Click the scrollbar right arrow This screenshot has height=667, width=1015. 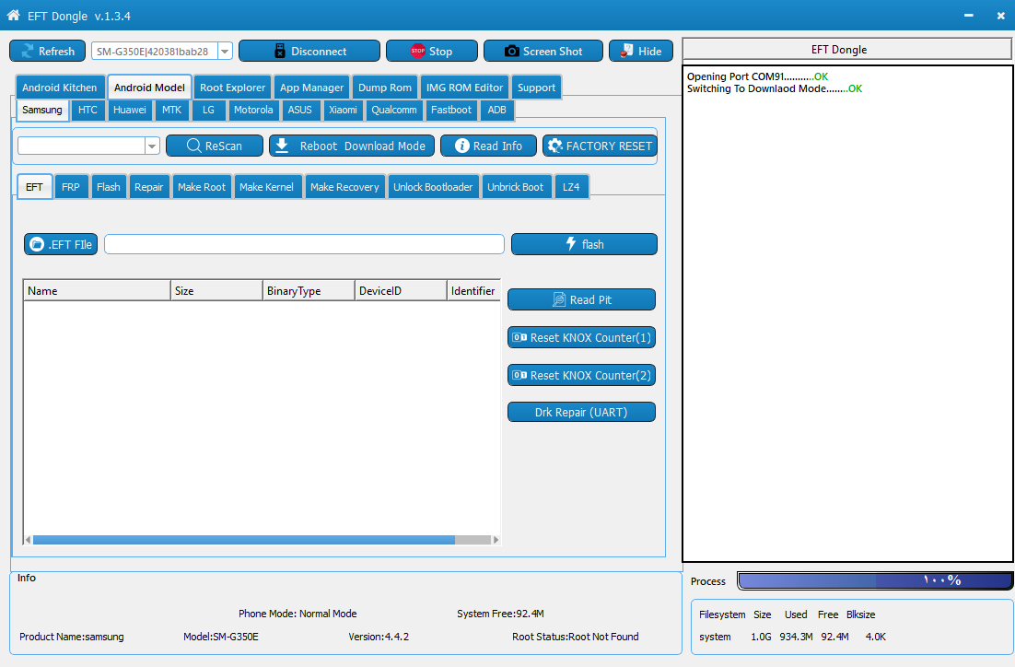496,540
